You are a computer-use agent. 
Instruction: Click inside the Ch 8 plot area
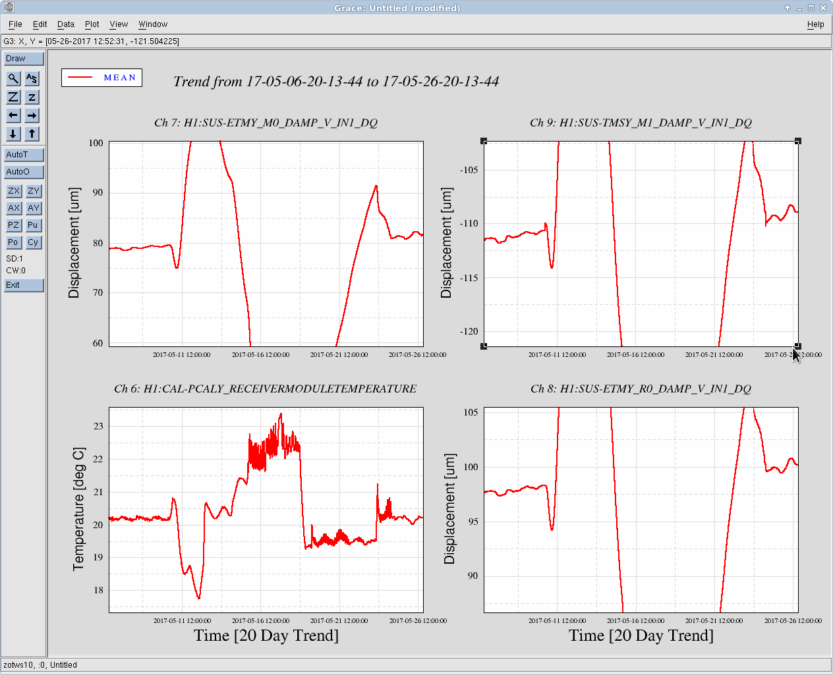pyautogui.click(x=641, y=510)
